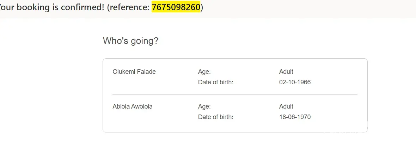Click Date of birth label for Olukemi Falade
Image resolution: width=416 pixels, height=143 pixels.
pyautogui.click(x=216, y=82)
